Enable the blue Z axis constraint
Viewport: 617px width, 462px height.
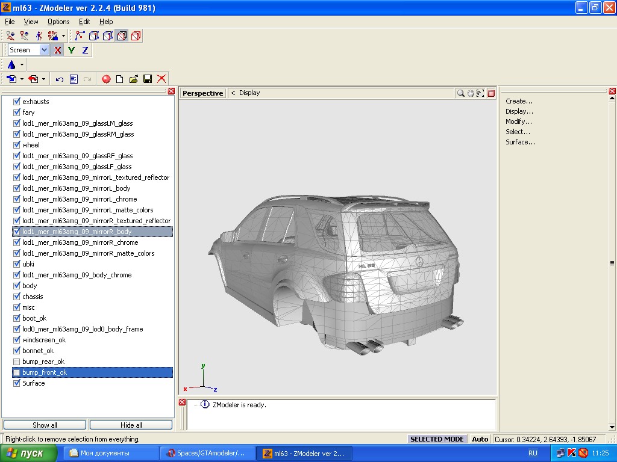pos(85,51)
